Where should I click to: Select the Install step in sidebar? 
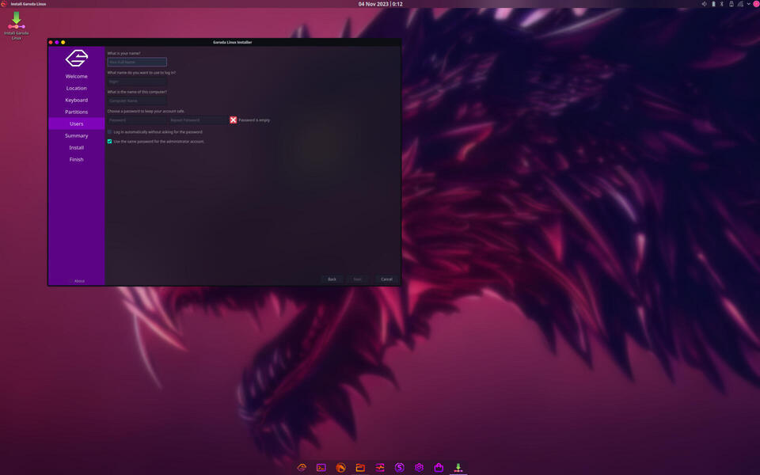pos(77,147)
